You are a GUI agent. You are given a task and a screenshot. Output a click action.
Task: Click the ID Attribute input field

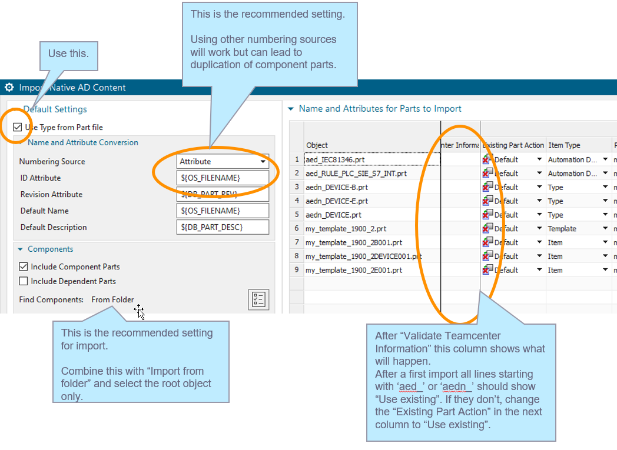coord(223,178)
